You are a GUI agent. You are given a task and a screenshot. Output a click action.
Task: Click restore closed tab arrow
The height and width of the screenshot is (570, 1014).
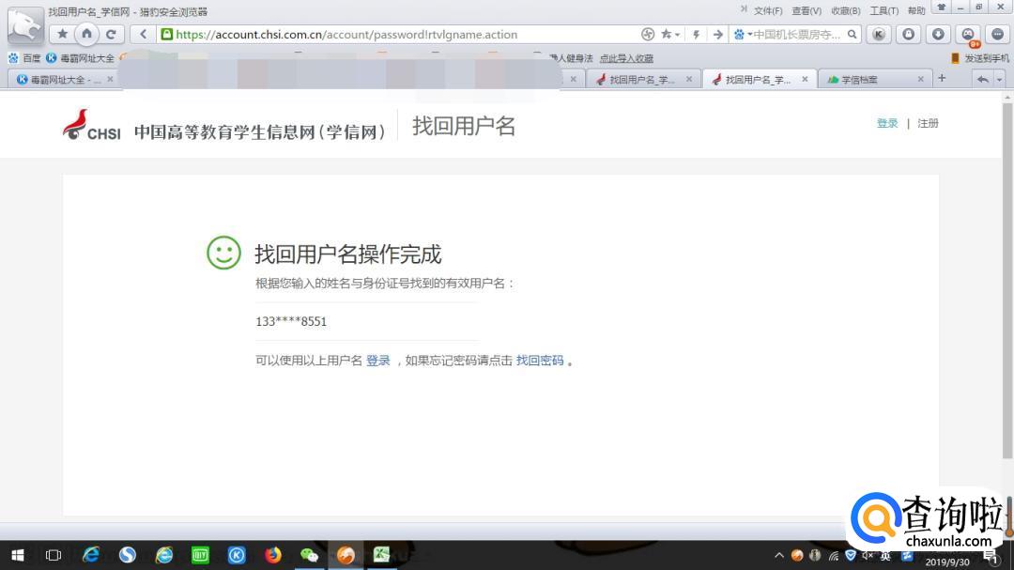point(982,79)
